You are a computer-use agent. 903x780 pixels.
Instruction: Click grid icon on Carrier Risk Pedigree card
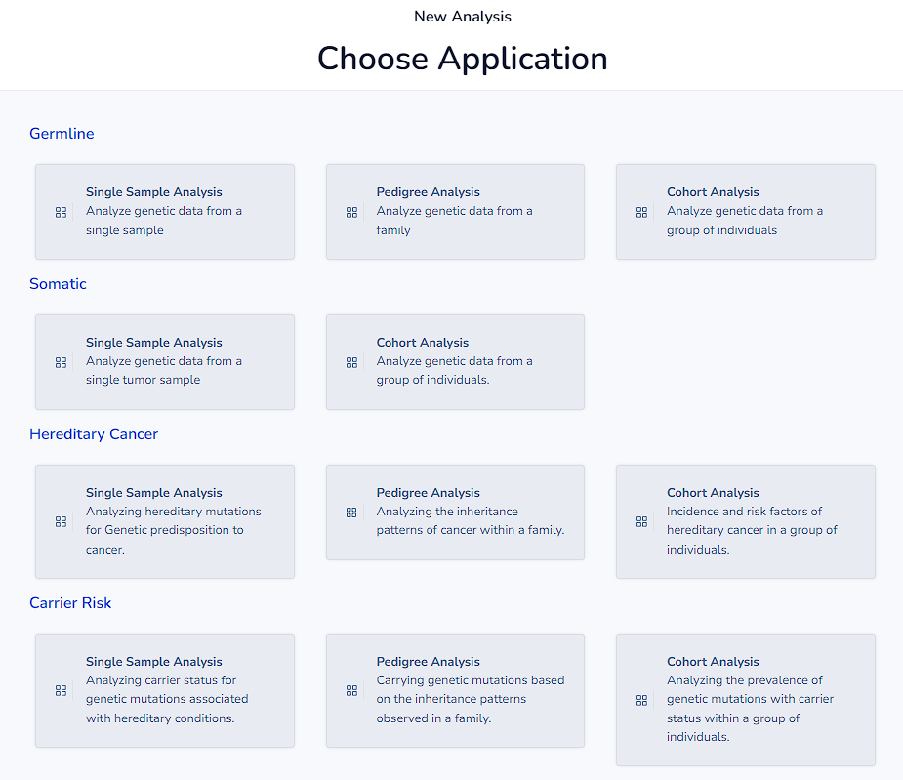(x=351, y=690)
